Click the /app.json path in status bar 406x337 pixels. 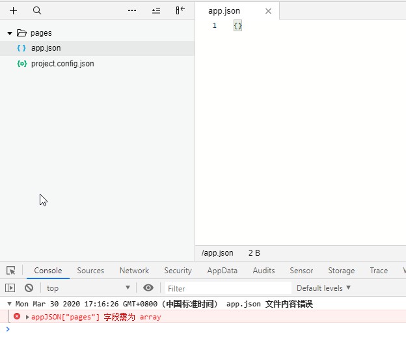(x=217, y=253)
